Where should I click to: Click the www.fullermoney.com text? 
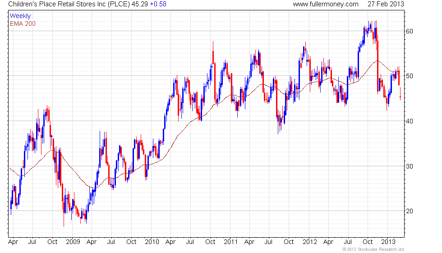click(326, 4)
